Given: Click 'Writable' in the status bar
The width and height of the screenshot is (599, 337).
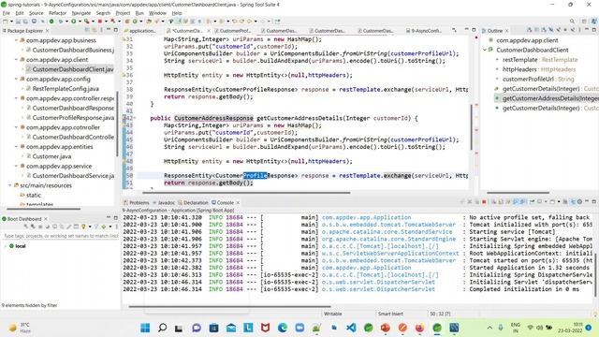Looking at the screenshot, I should 333,314.
